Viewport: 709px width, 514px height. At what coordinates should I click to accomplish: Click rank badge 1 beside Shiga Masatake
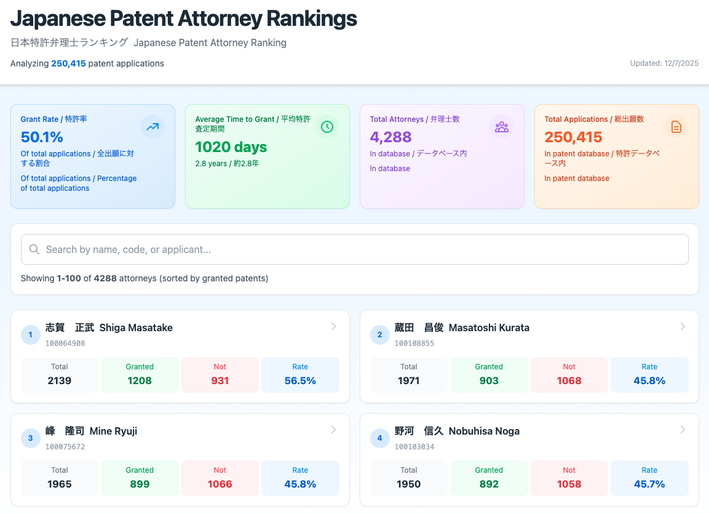click(x=30, y=334)
